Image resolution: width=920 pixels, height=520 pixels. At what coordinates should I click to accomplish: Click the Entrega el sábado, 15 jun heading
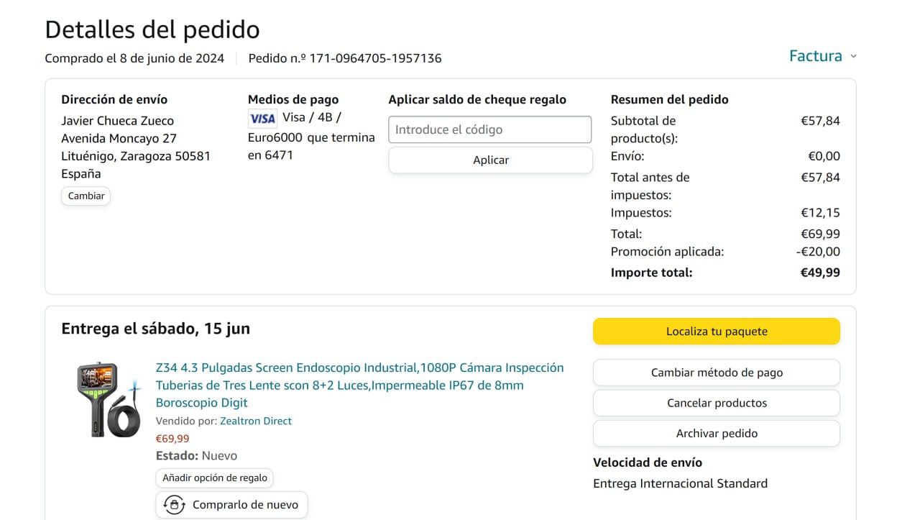tap(155, 329)
